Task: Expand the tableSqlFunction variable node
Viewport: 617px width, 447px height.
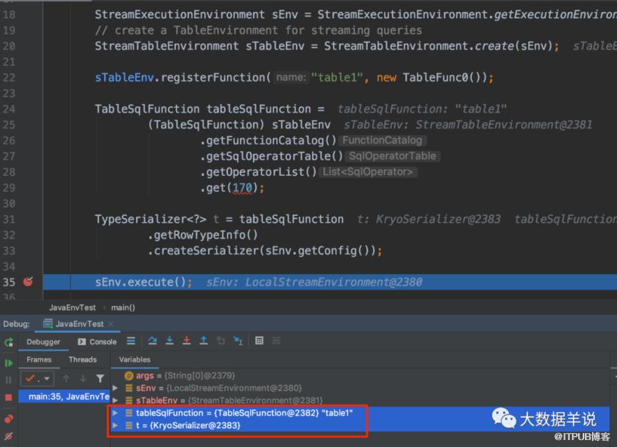Action: pos(115,413)
